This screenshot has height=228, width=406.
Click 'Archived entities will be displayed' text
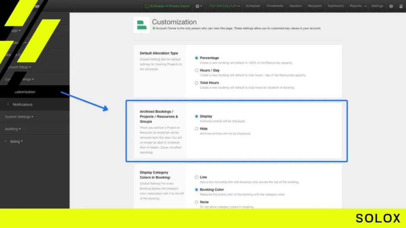tap(223, 121)
